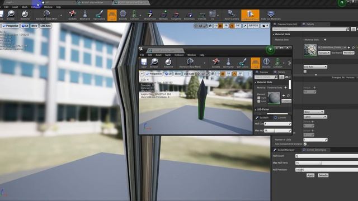Open File menu in small front window
The width and height of the screenshot is (358, 201).
pos(142,55)
